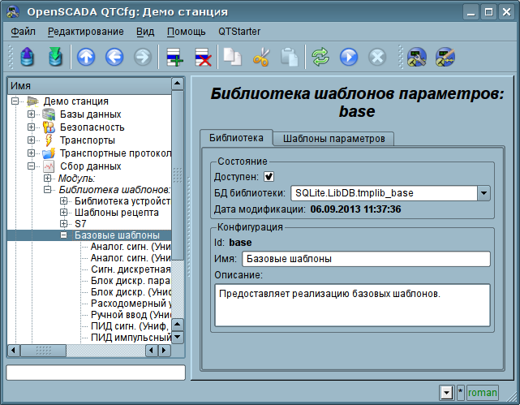
Task: Expand the S7 tree node
Action: point(63,223)
